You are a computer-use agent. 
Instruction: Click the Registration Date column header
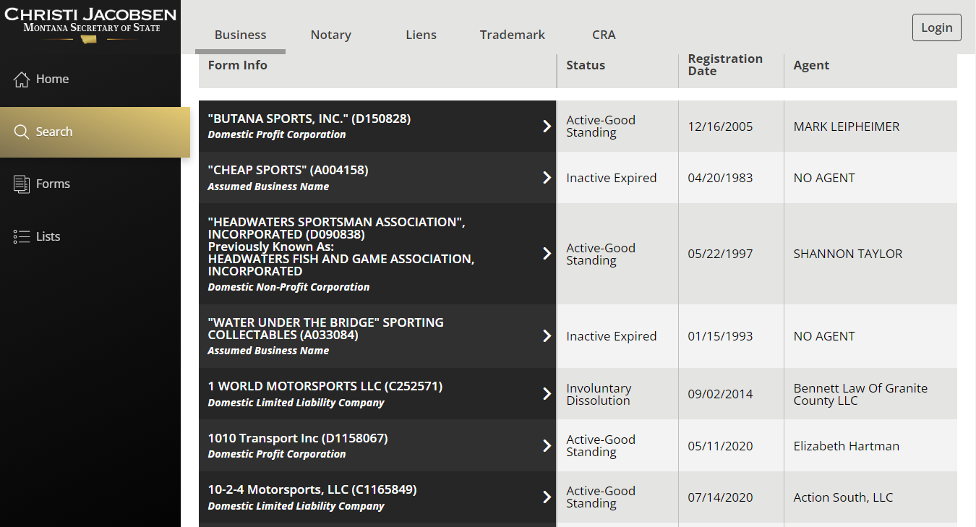click(725, 65)
